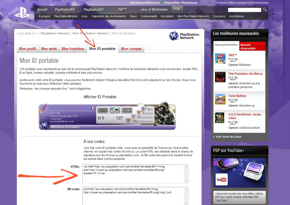The width and height of the screenshot is (290, 205).
Task: Open the UNO game thumbnail
Action: [x=220, y=58]
